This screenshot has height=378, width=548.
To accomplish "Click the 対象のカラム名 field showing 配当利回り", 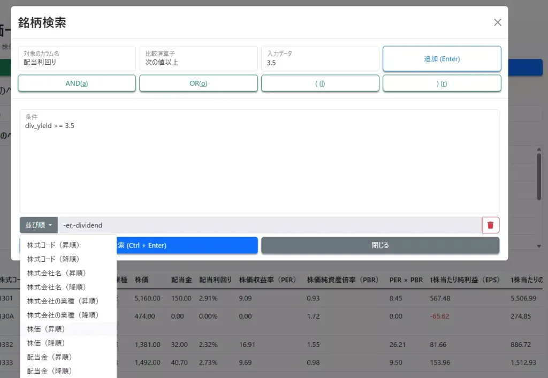I will (77, 58).
